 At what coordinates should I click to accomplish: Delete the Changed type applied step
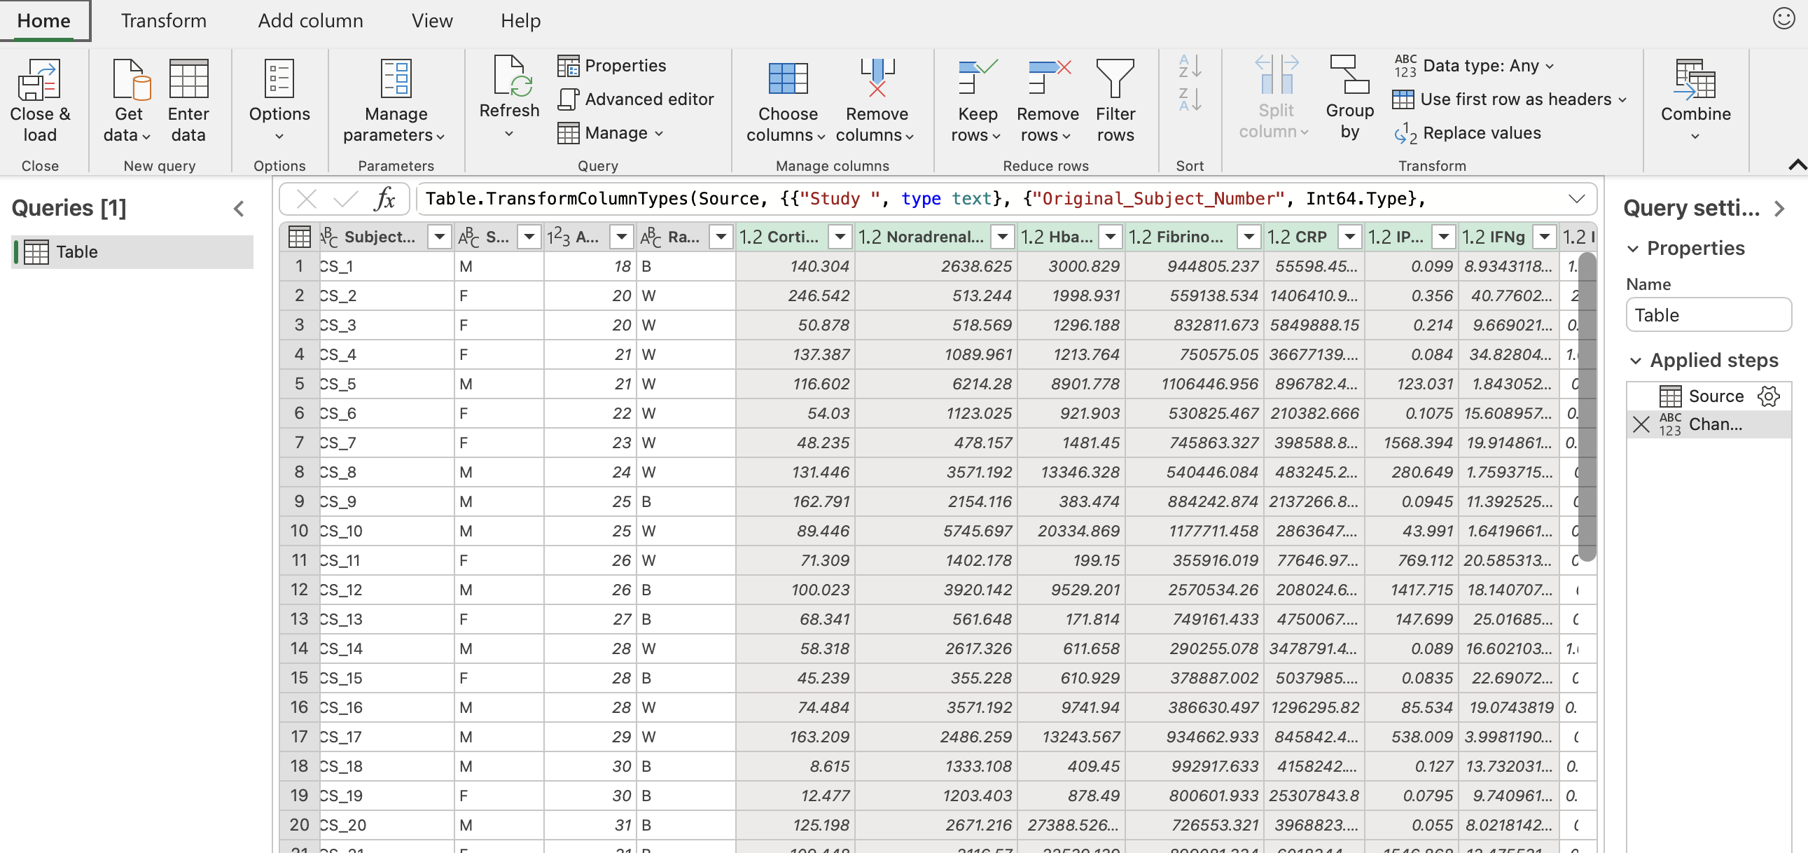[x=1641, y=424]
